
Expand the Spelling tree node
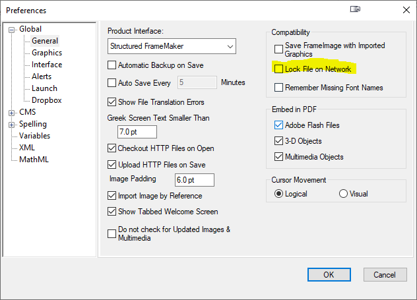tap(12, 124)
